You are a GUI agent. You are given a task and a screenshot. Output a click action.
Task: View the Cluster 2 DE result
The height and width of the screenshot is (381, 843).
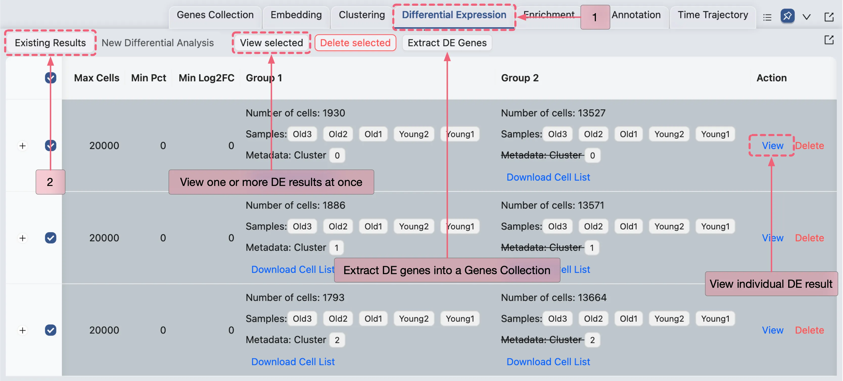pos(772,330)
